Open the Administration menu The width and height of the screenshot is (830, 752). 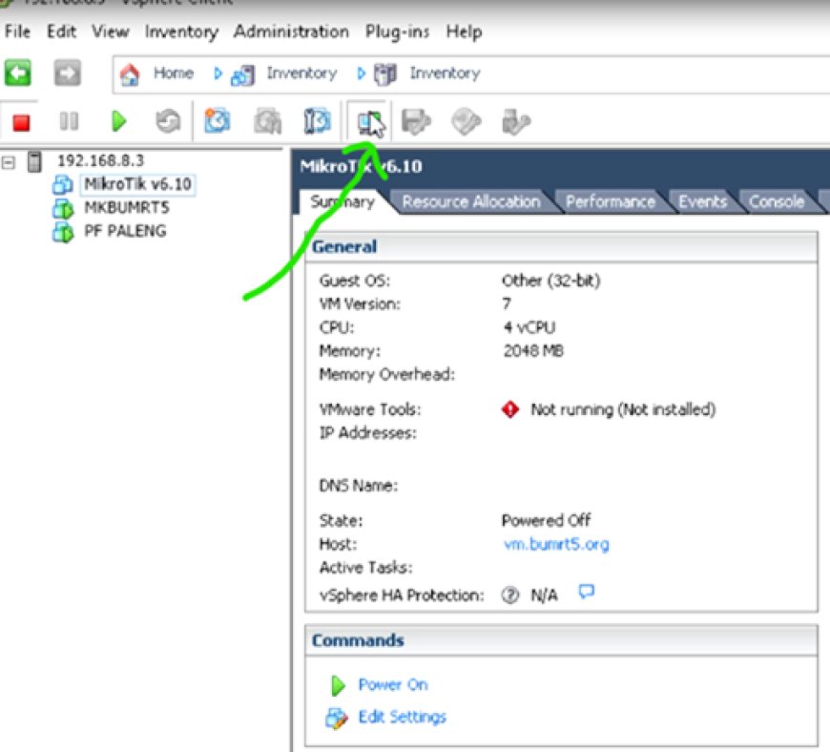tap(292, 31)
